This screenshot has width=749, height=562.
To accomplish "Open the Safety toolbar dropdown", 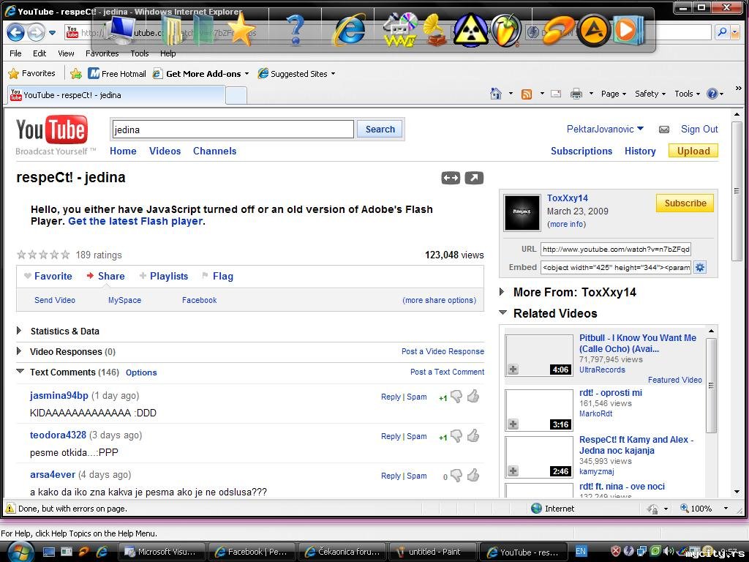I will pos(650,94).
